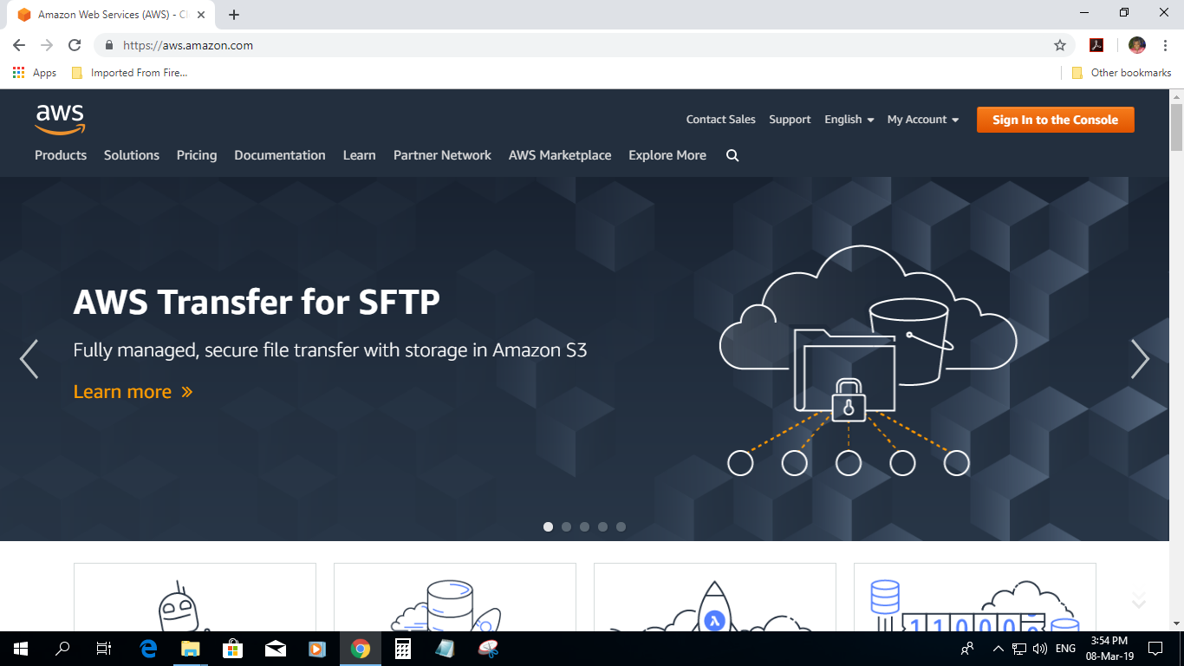Viewport: 1184px width, 666px height.
Task: Launch Microsoft Edge from the taskbar
Action: (148, 648)
